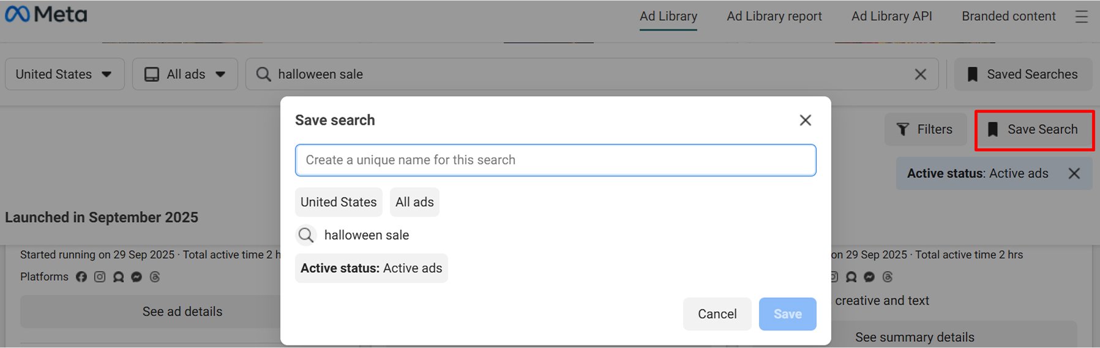Open the Filters panel

click(x=925, y=130)
